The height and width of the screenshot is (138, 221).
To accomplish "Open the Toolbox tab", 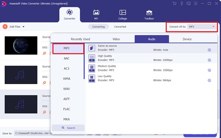I will point(149,15).
